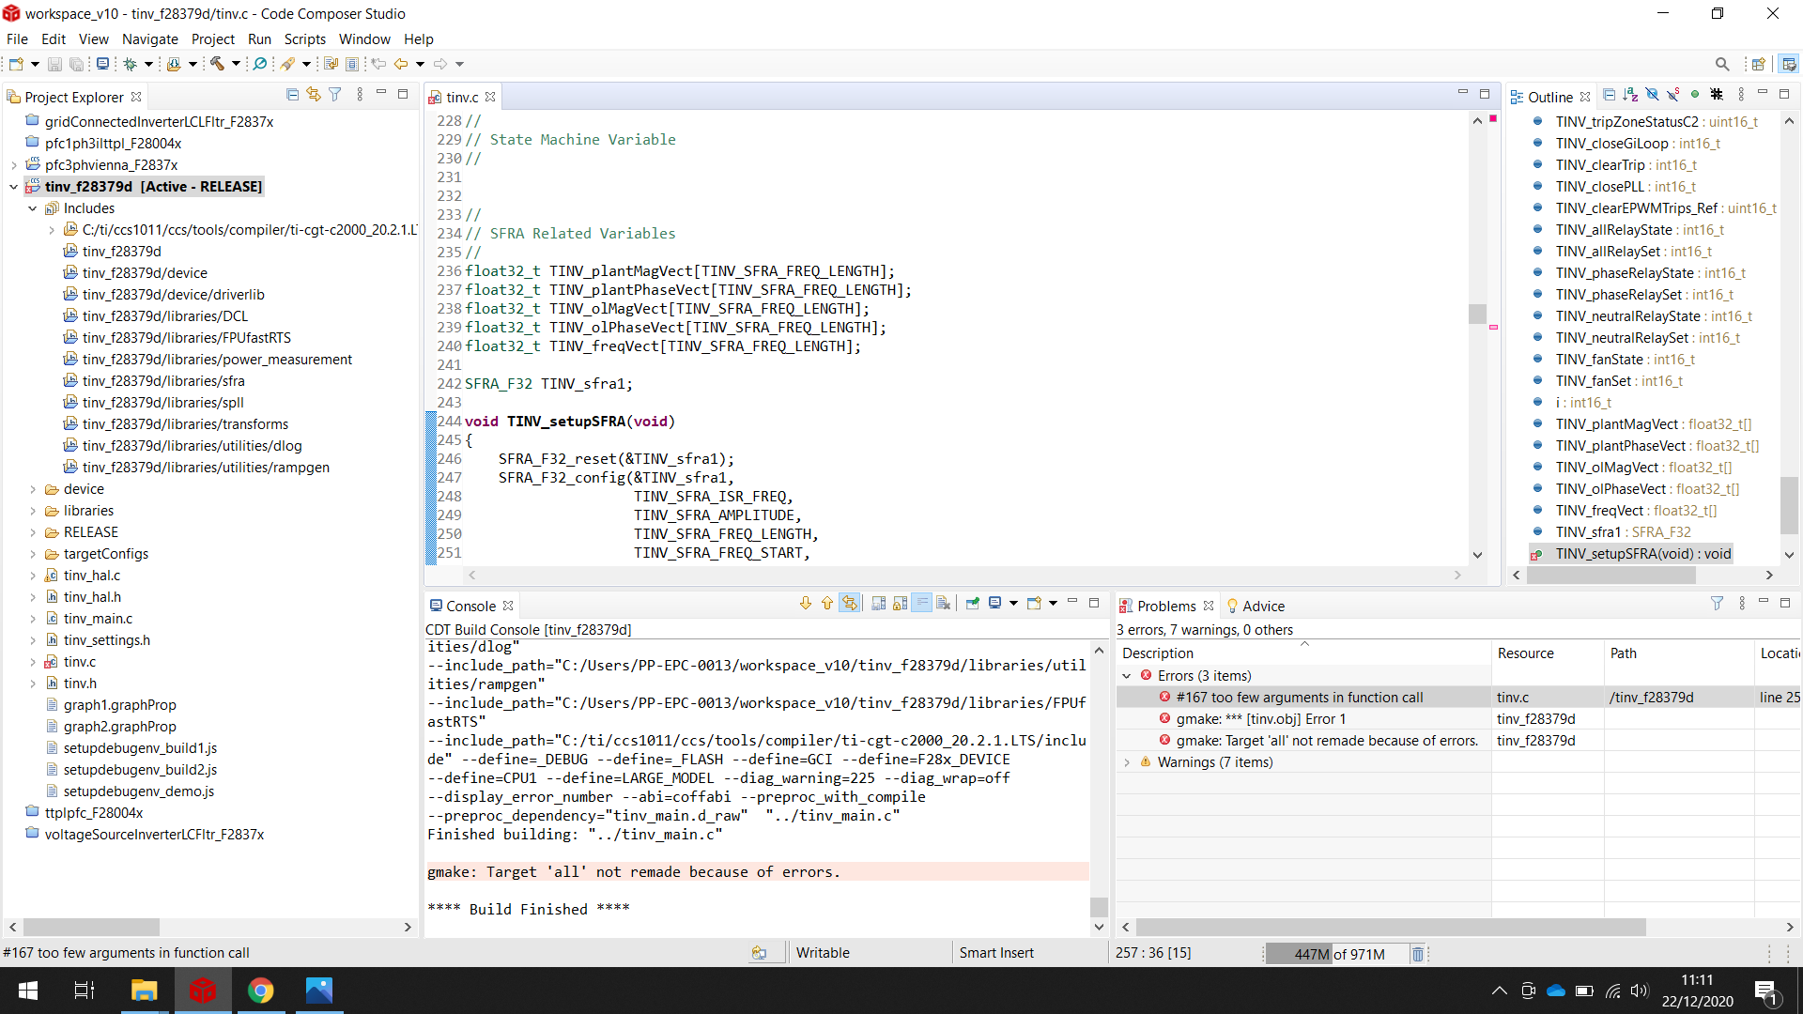The image size is (1803, 1014).
Task: Click the garbage collector trash icon by heap status
Action: (1417, 954)
